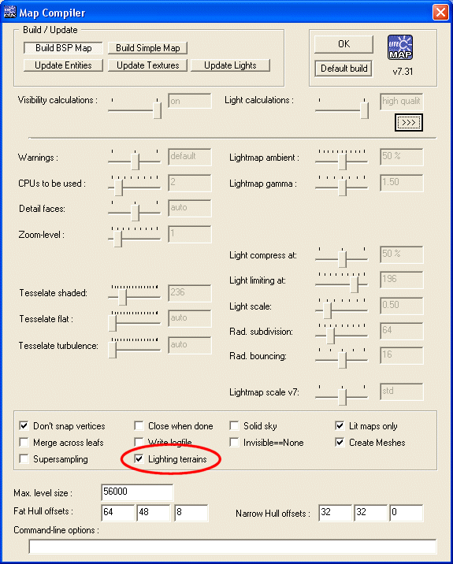
Task: Click the Update Entities button
Action: 63,65
